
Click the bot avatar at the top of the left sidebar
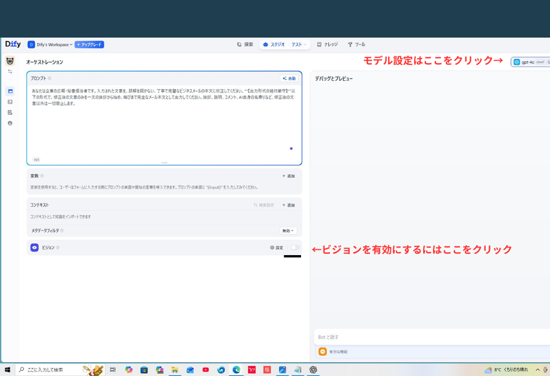(10, 61)
